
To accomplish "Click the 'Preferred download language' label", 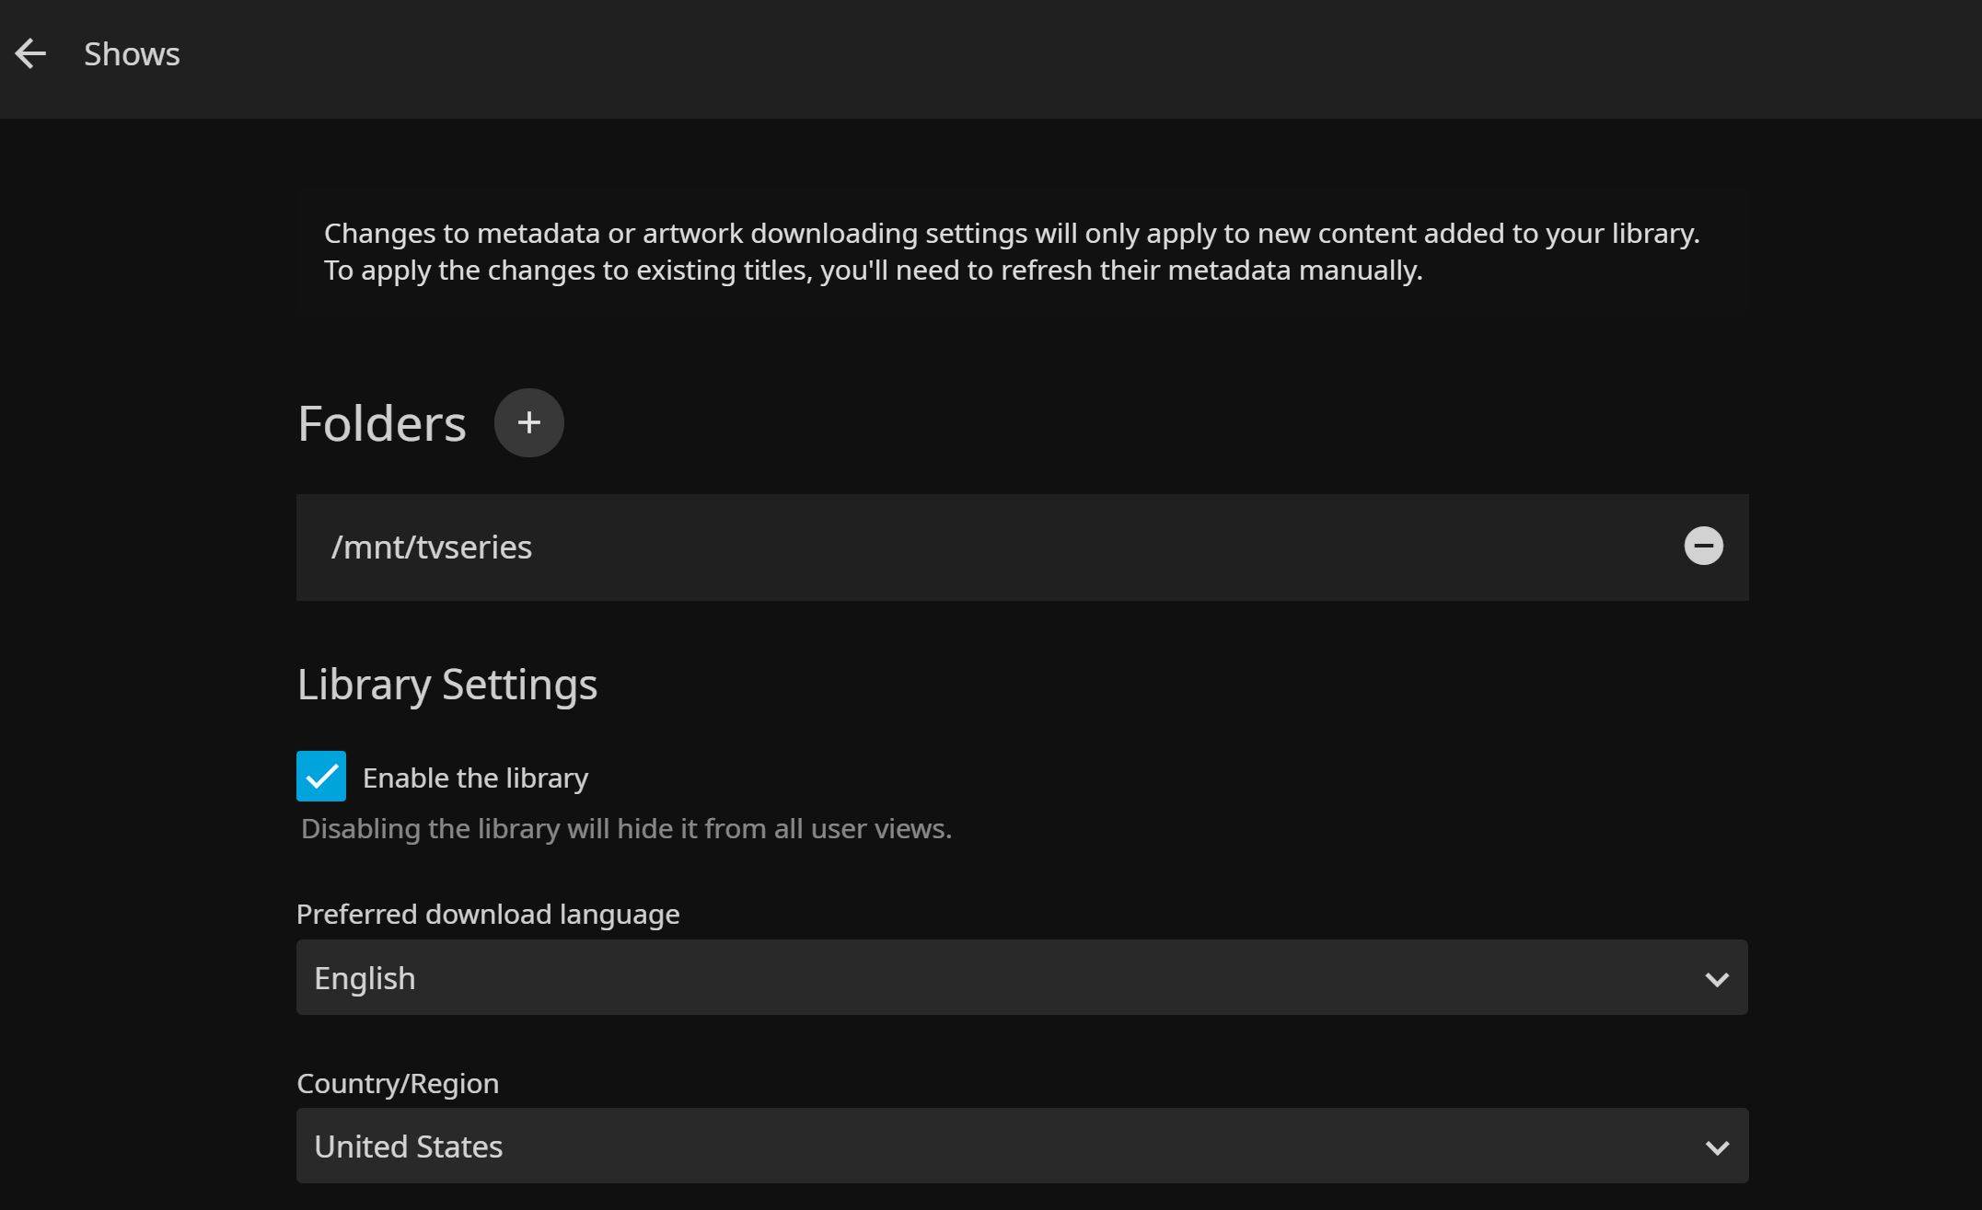I will coord(488,915).
